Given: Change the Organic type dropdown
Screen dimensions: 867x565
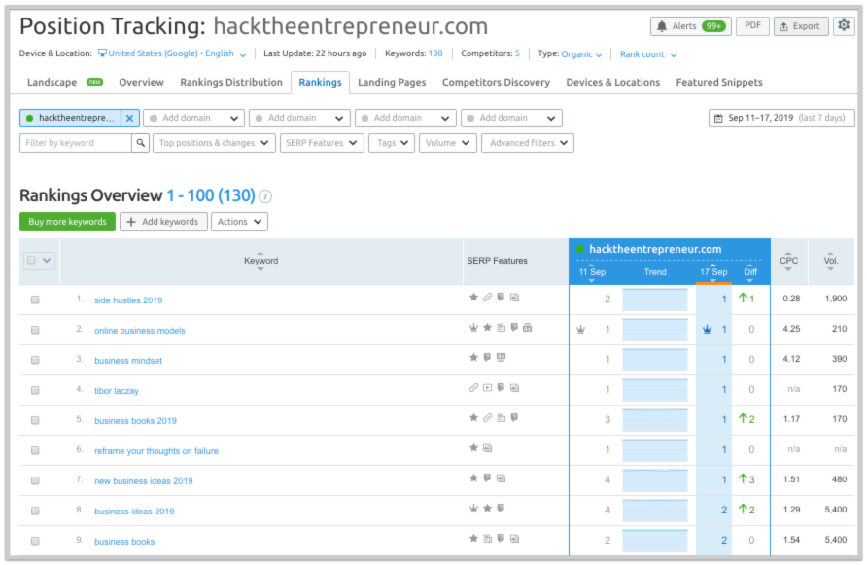Looking at the screenshot, I should click(581, 54).
